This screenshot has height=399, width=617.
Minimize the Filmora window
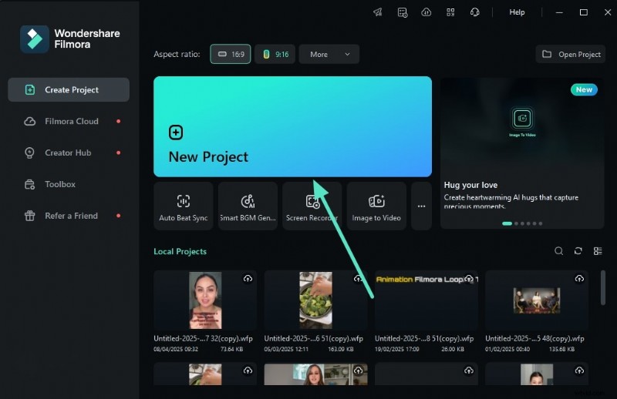[x=559, y=12]
